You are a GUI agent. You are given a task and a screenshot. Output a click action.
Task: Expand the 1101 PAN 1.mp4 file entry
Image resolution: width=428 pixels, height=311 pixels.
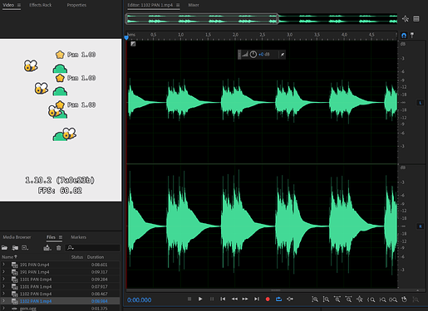[4, 286]
